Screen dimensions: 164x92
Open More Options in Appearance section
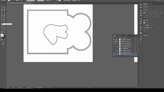(162, 32)
